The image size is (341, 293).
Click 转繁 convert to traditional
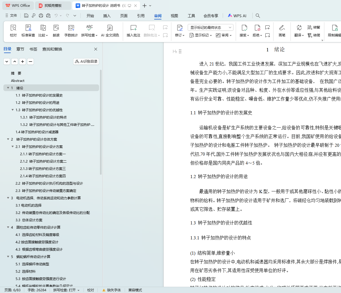tap(314, 27)
